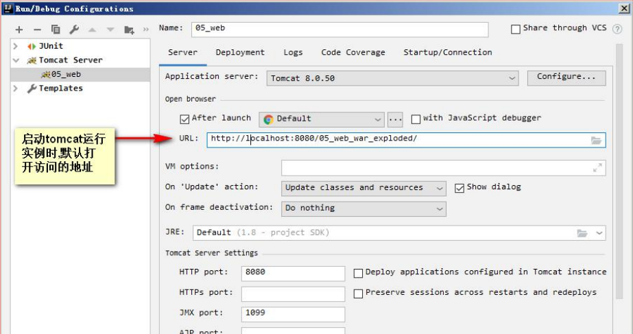This screenshot has width=633, height=334.
Task: Click Templates wrench icon in tree
Action: pyautogui.click(x=32, y=88)
